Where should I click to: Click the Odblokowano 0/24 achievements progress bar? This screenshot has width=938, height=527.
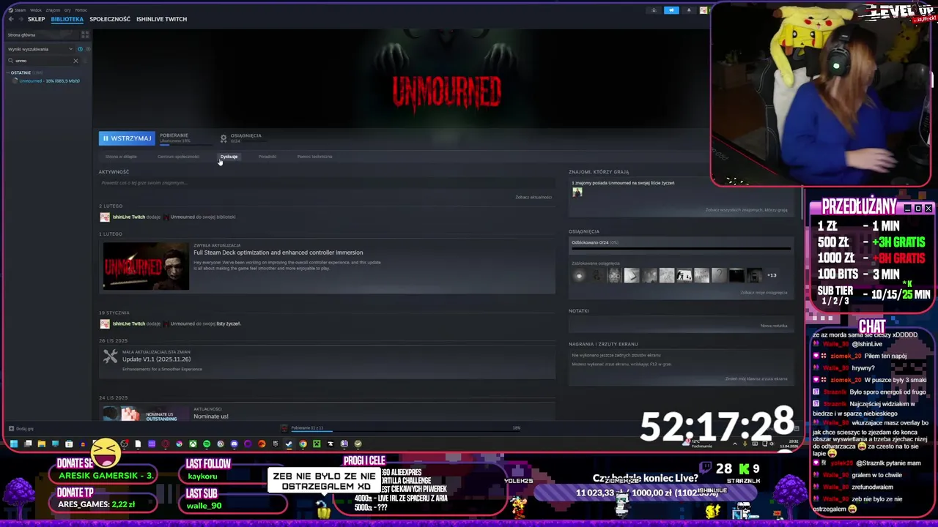[x=679, y=249]
